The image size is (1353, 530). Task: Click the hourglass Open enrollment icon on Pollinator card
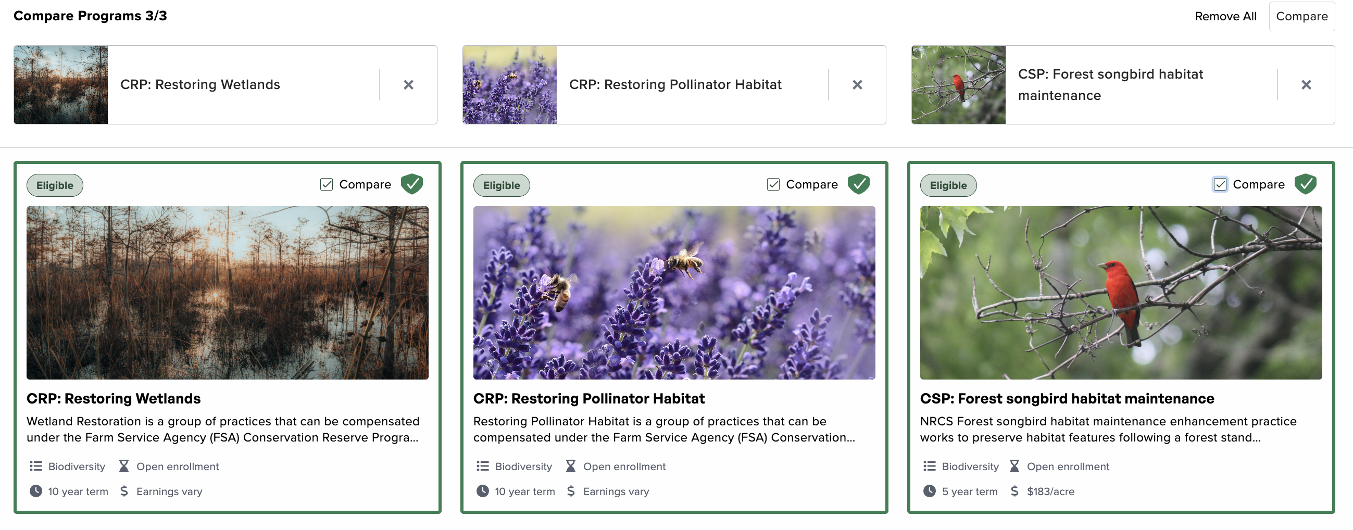pos(570,466)
